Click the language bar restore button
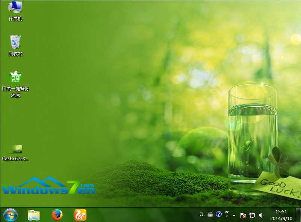The image size is (301, 222). pos(227,213)
